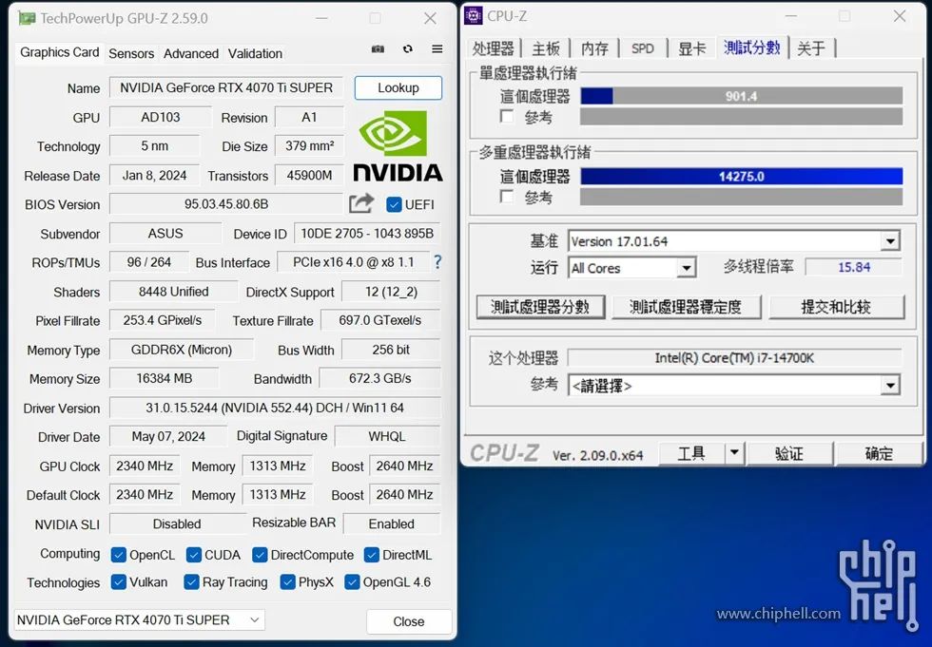Open the 处理器 tab in CPU-Z
932x647 pixels.
[x=494, y=48]
